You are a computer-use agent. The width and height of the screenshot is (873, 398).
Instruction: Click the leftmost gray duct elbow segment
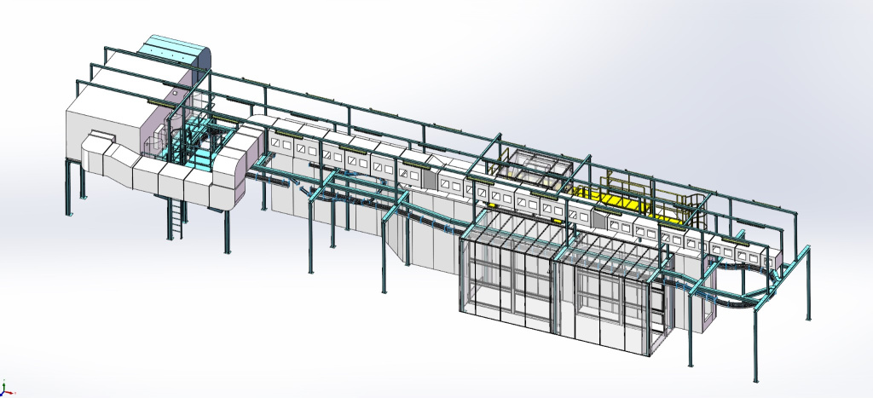(x=95, y=161)
